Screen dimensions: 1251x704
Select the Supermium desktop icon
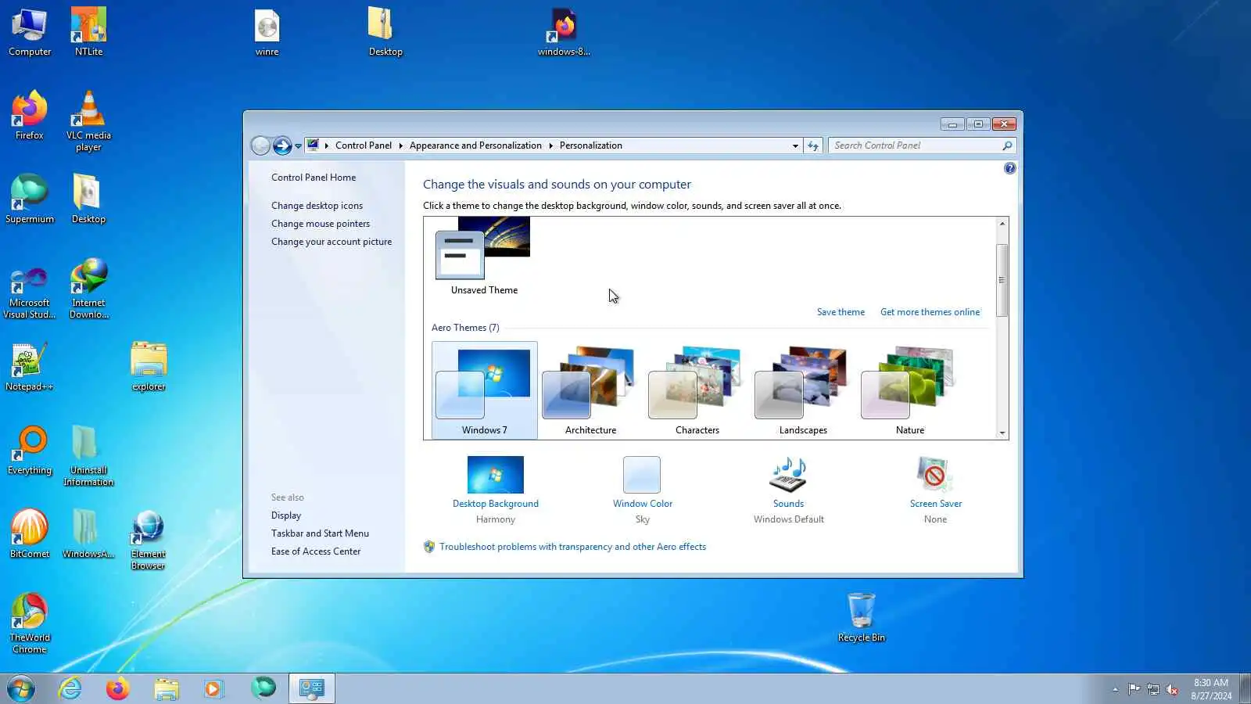tap(30, 199)
